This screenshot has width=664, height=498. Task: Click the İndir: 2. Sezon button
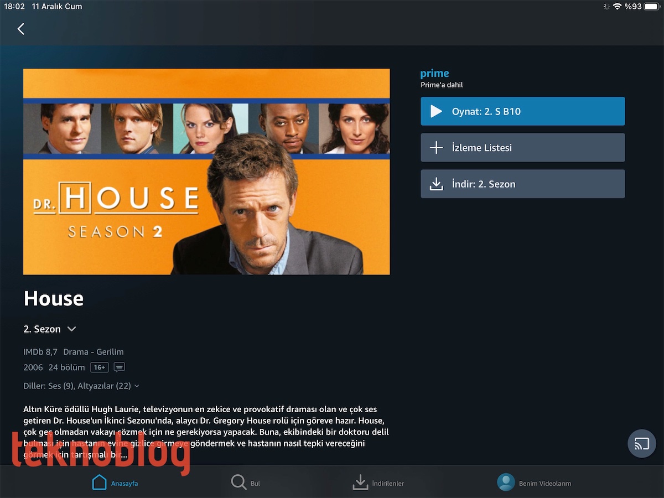(x=523, y=184)
